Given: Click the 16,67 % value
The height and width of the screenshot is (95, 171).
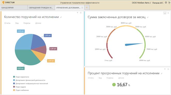Looking at the screenshot, I should (123, 85).
